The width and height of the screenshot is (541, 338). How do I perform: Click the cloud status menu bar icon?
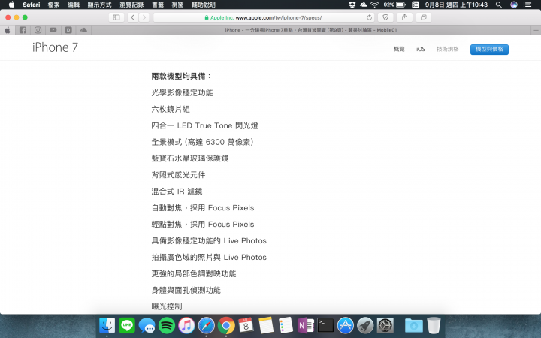364,5
